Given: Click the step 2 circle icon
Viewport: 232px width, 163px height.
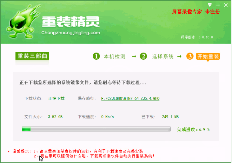Looking at the screenshot, I should (x=143, y=56).
